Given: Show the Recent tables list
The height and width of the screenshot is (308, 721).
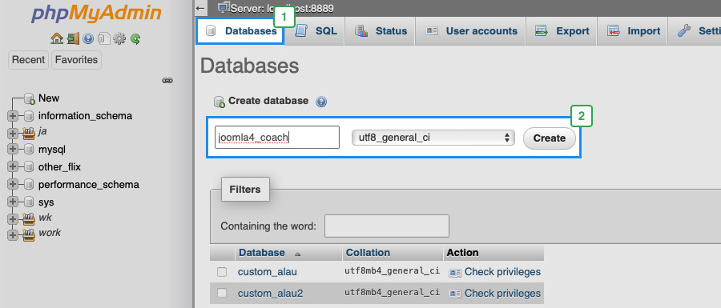Looking at the screenshot, I should pos(29,60).
